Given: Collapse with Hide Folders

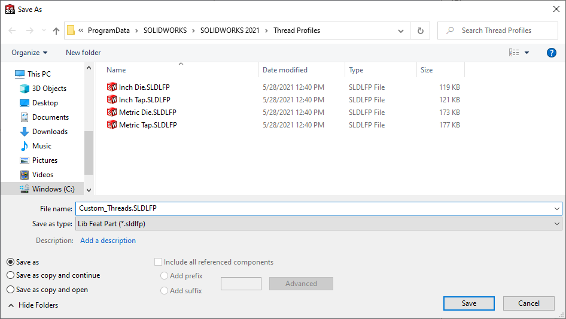Looking at the screenshot, I should tap(33, 305).
